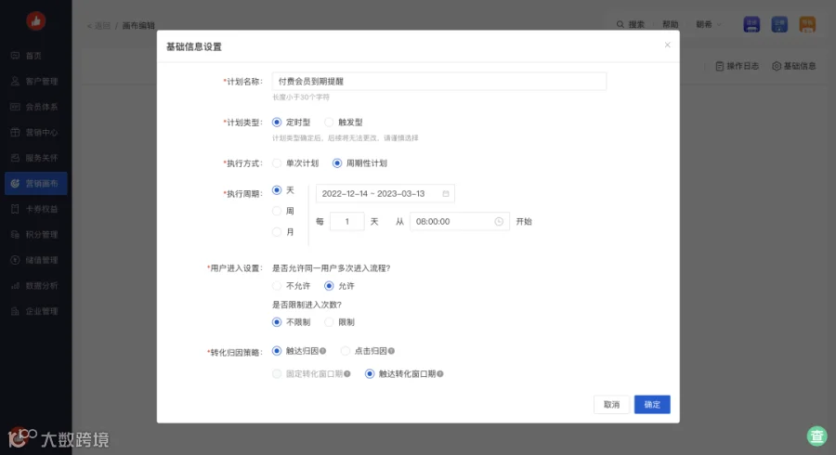Open the 08:00:00 start time picker
836x455 pixels.
(x=459, y=222)
